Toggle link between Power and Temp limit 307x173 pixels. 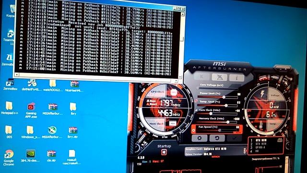point(196,101)
